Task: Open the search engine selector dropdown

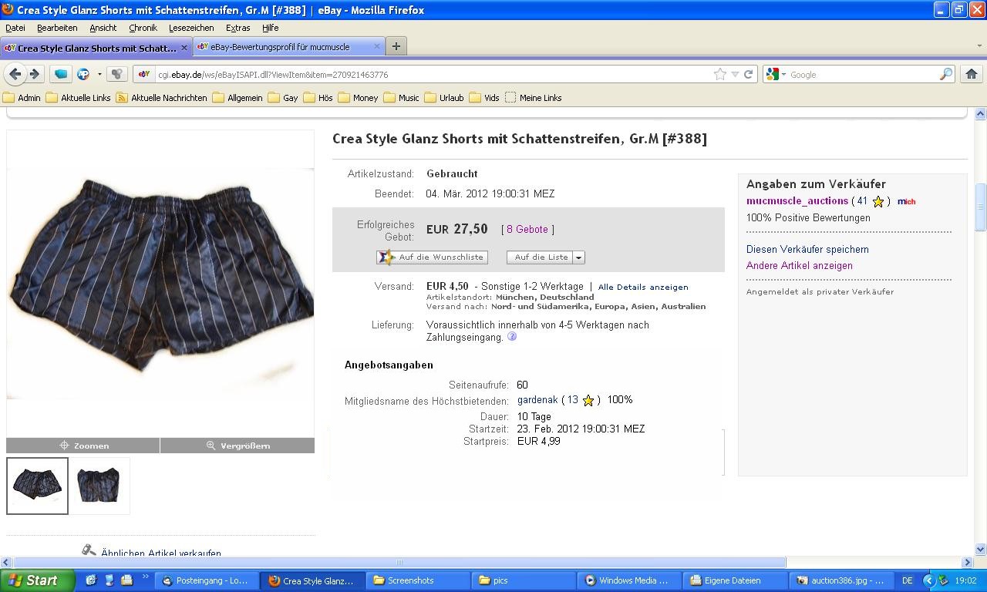Action: (x=776, y=75)
